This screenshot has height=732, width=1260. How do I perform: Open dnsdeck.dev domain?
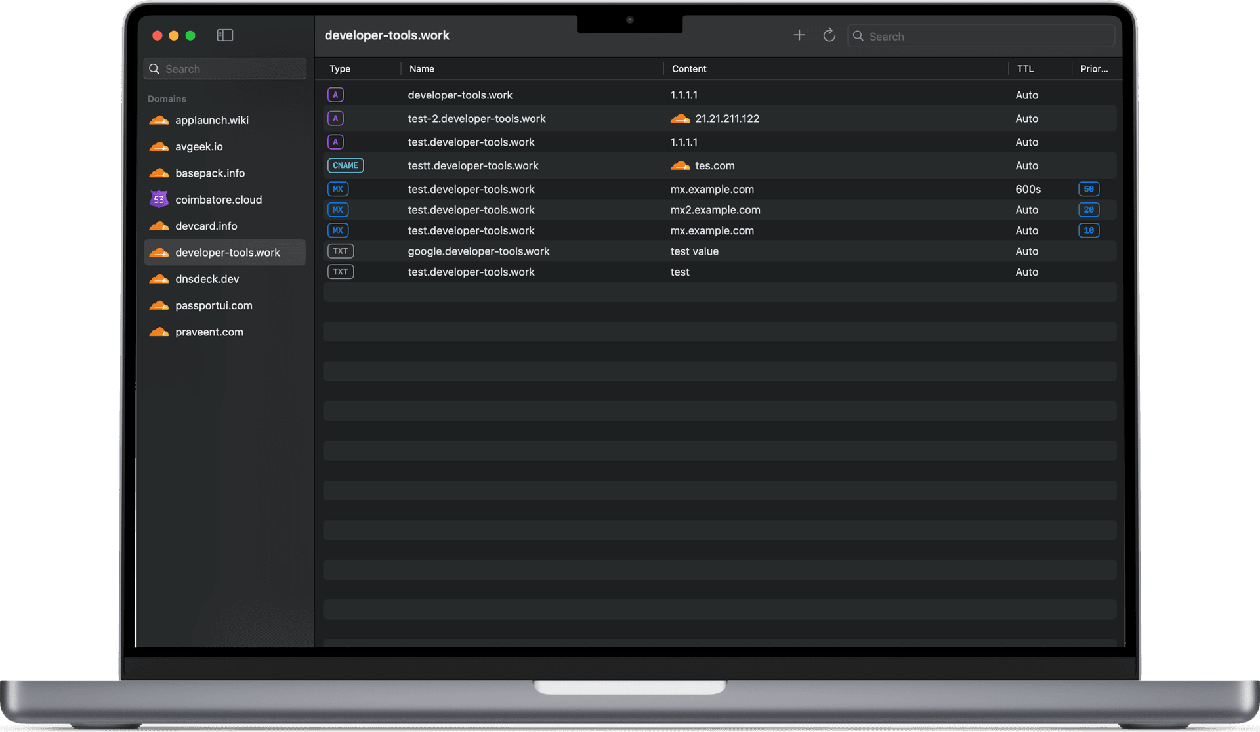coord(207,279)
